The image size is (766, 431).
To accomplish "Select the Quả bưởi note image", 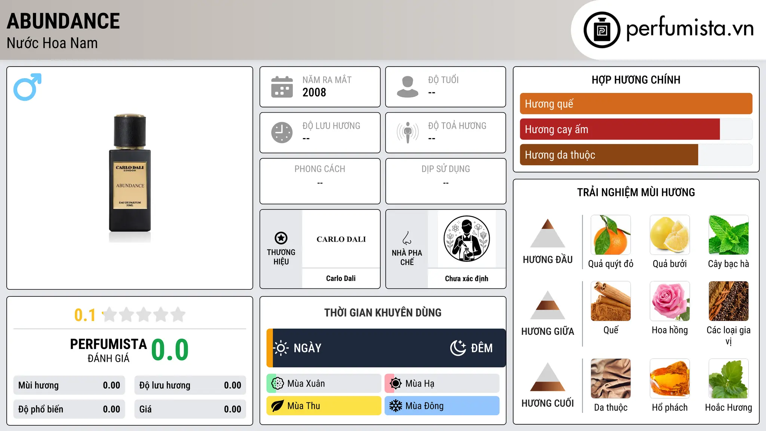I will [x=670, y=235].
